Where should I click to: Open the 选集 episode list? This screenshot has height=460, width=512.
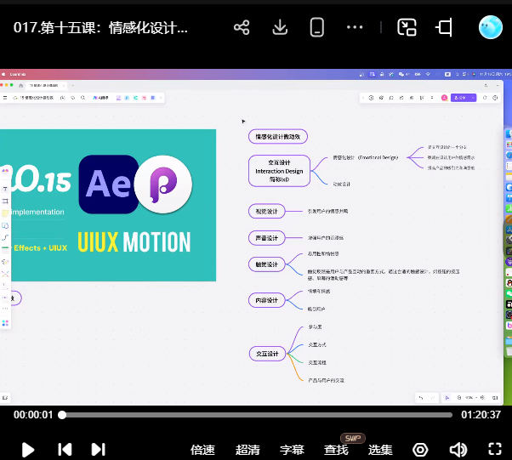380,450
